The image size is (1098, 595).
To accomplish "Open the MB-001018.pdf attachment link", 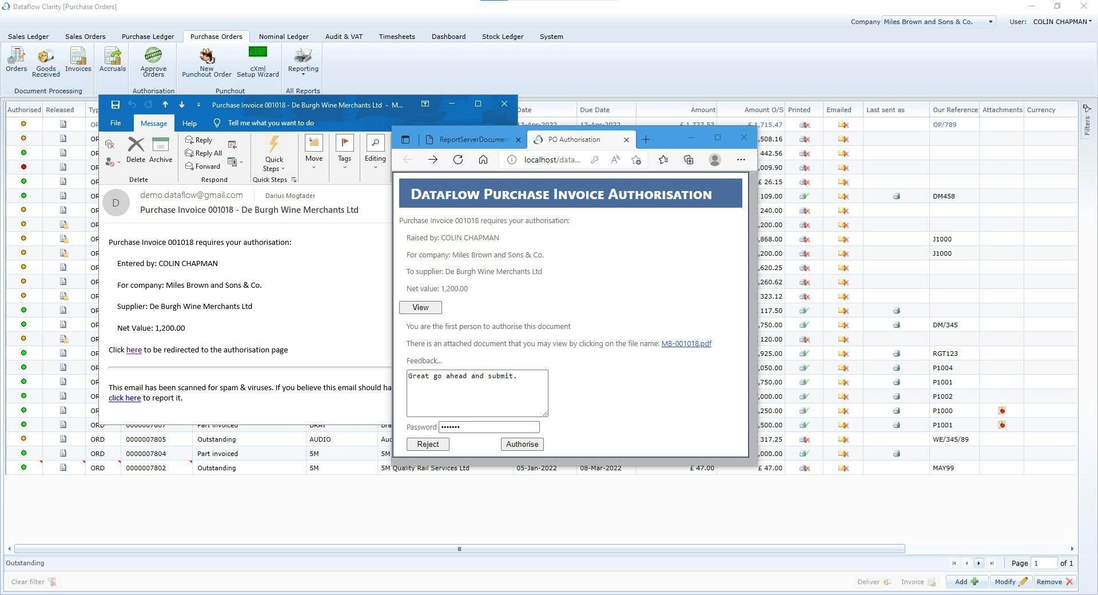I will [x=686, y=344].
